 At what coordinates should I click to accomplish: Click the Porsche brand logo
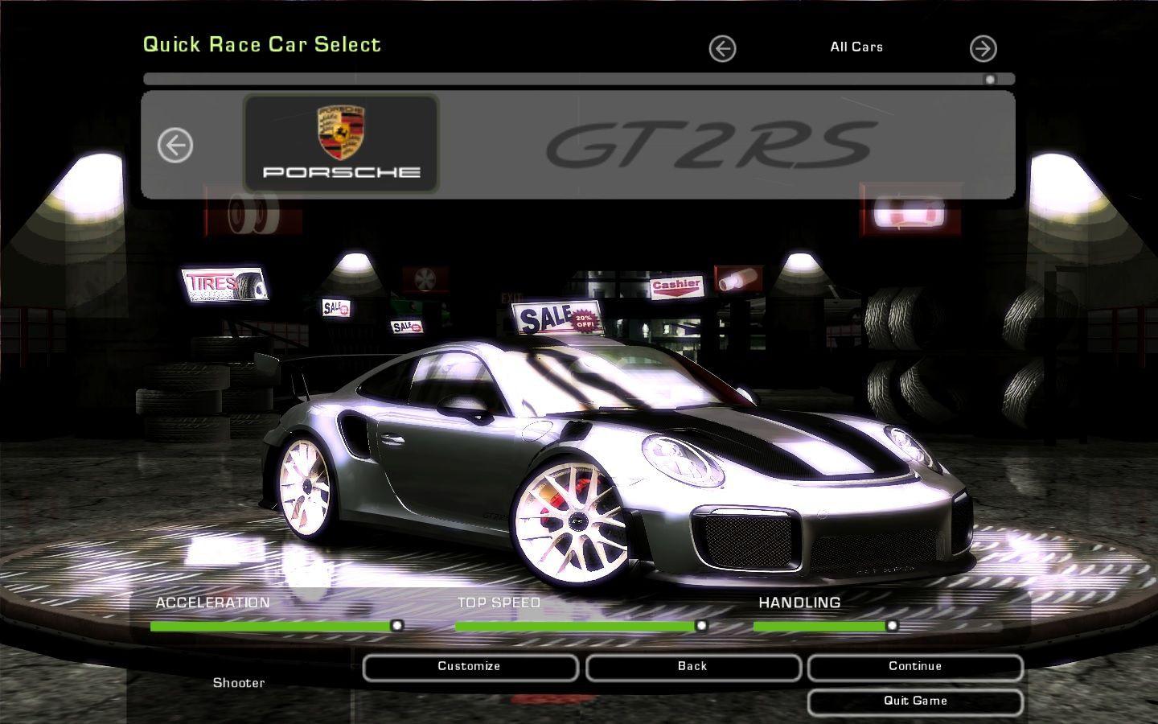[341, 143]
